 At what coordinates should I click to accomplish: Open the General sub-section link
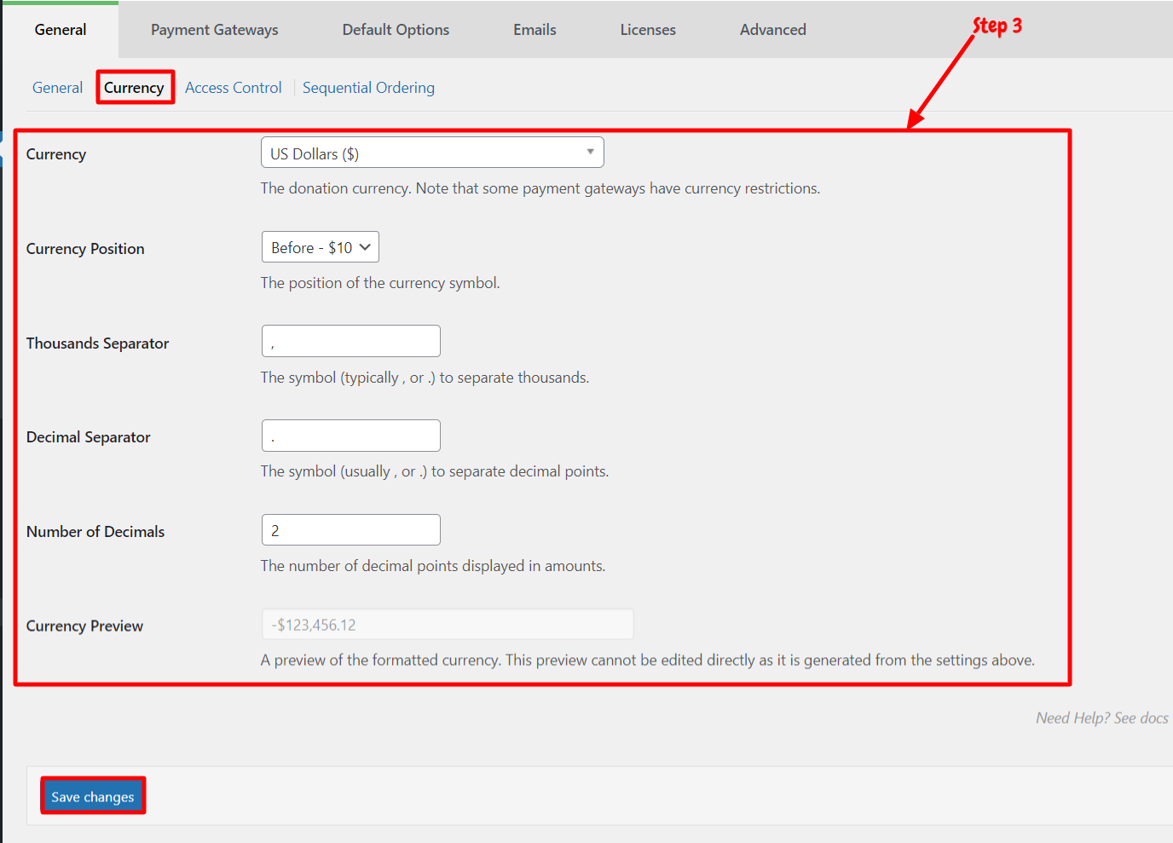pyautogui.click(x=57, y=88)
